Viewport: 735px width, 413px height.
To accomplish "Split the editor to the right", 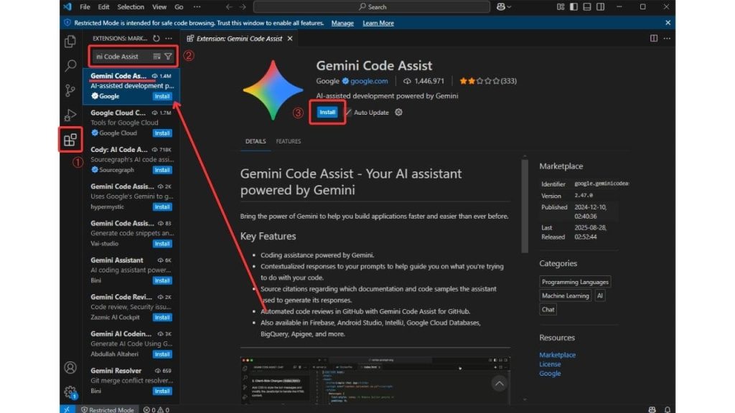I will click(x=653, y=39).
